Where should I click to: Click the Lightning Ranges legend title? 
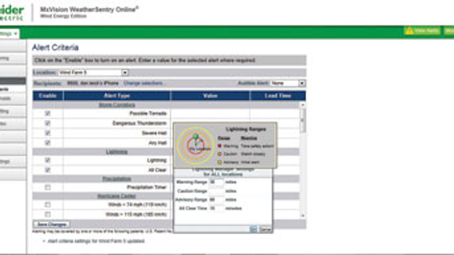[x=246, y=129]
